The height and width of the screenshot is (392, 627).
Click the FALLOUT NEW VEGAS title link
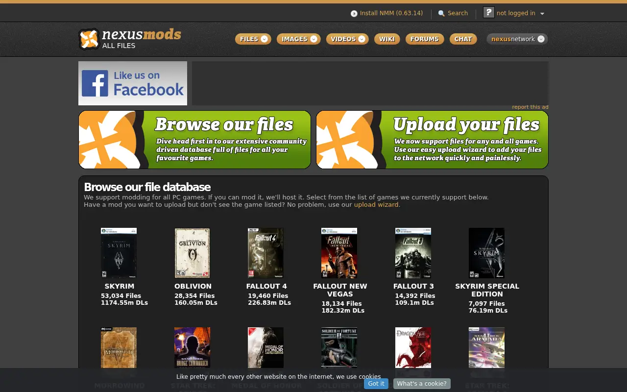(340, 290)
